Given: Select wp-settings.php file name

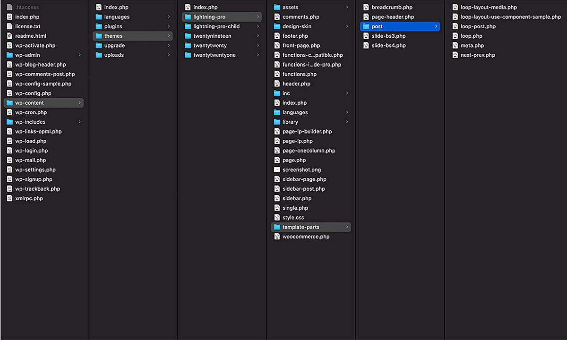Looking at the screenshot, I should [35, 170].
